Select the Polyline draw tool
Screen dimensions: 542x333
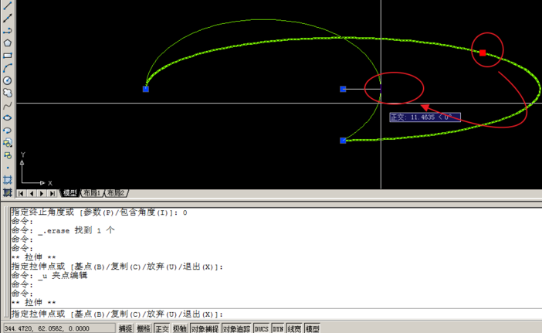pyautogui.click(x=7, y=30)
